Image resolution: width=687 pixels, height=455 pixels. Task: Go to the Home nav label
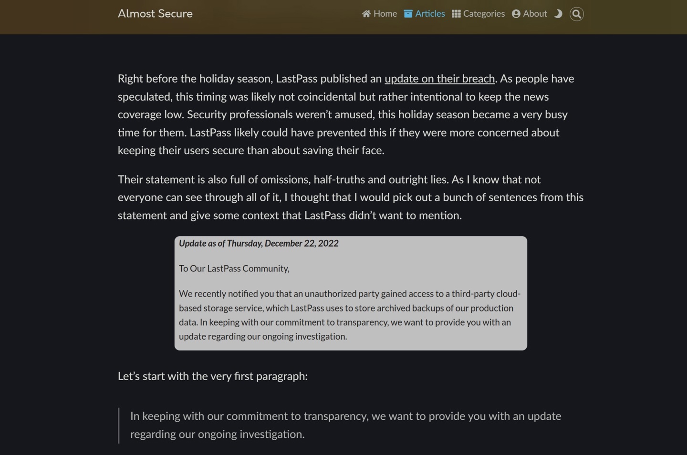click(x=385, y=14)
